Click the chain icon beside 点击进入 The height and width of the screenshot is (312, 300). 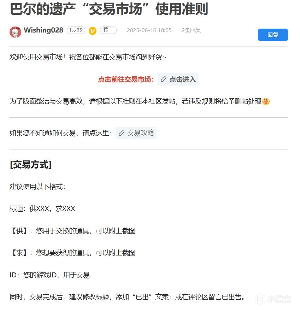point(164,79)
